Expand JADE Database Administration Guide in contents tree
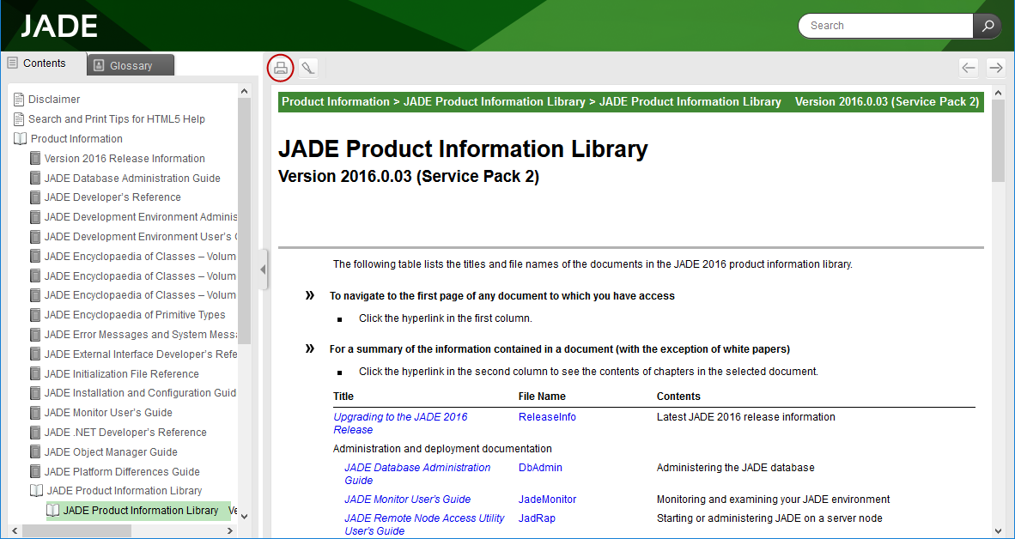The image size is (1015, 539). 132,178
